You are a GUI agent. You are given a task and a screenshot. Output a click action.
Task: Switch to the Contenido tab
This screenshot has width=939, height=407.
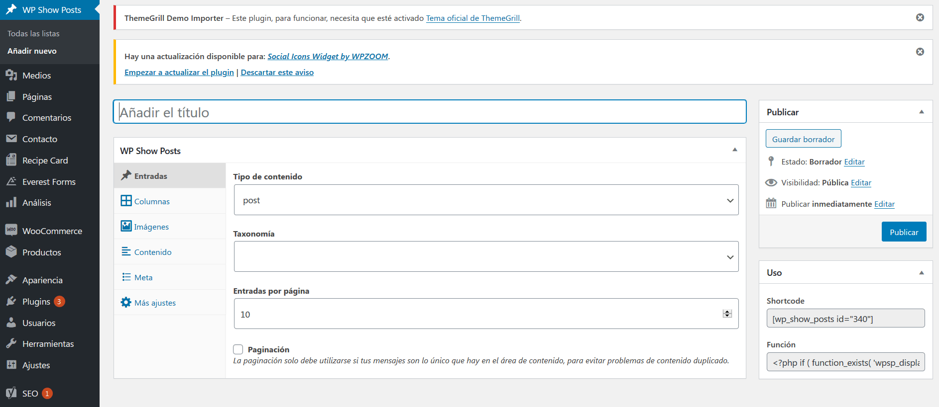pyautogui.click(x=170, y=251)
